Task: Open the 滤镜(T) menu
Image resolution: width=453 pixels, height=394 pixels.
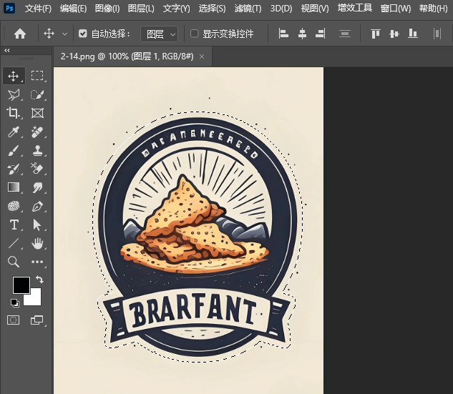Action: click(x=248, y=9)
